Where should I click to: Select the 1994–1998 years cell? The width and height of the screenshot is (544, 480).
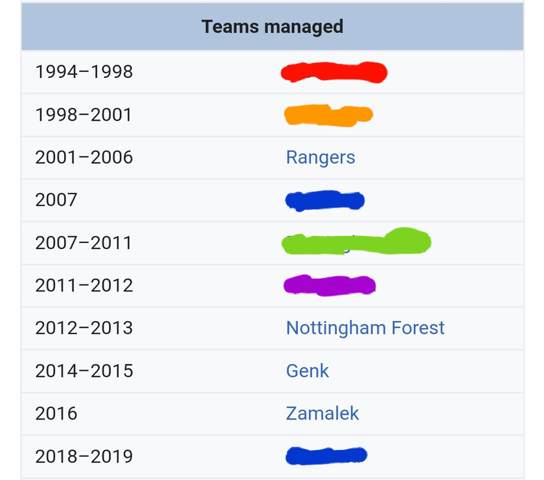point(84,72)
